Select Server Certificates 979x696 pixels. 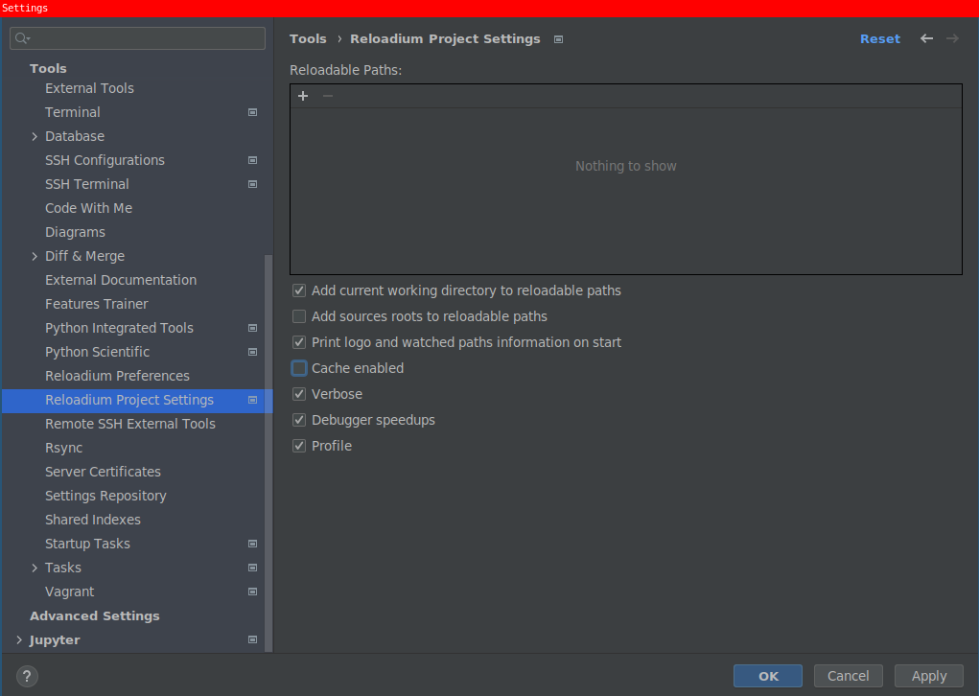pyautogui.click(x=103, y=472)
